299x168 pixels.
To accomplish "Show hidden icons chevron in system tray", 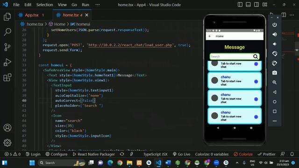I will coord(237,163).
